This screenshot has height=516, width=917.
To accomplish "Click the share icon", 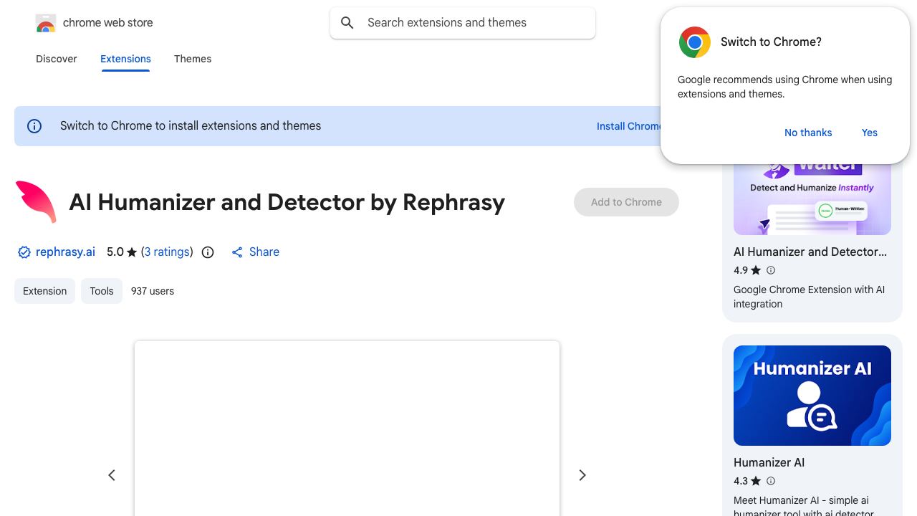I will click(237, 252).
